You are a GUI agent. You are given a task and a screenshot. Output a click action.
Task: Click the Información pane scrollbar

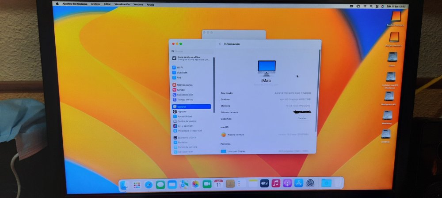click(x=319, y=90)
